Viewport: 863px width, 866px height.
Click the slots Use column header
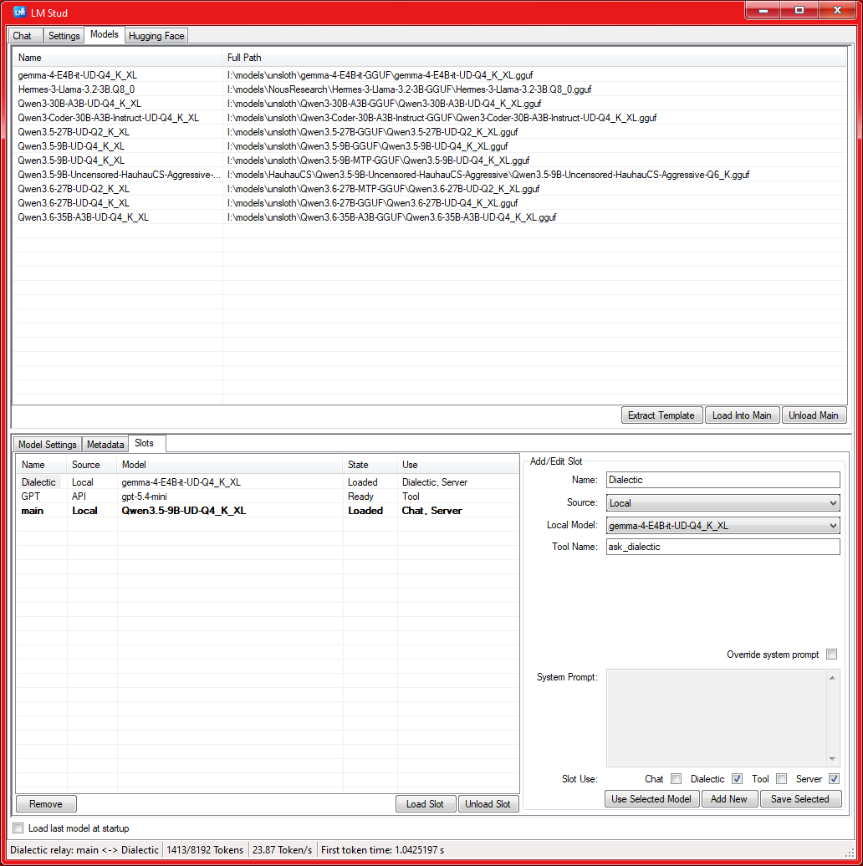[x=458, y=465]
